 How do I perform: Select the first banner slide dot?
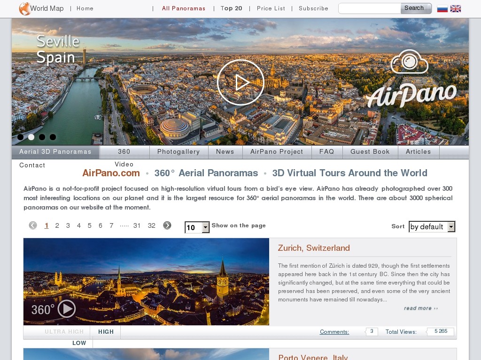pos(21,137)
